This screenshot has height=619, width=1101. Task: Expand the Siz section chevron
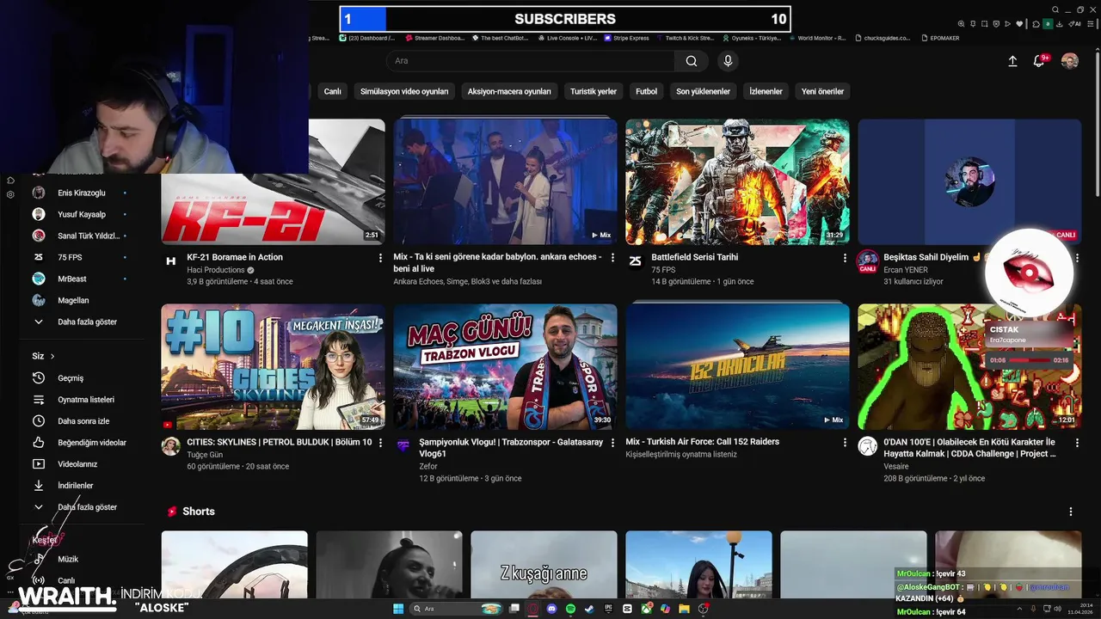pos(52,356)
